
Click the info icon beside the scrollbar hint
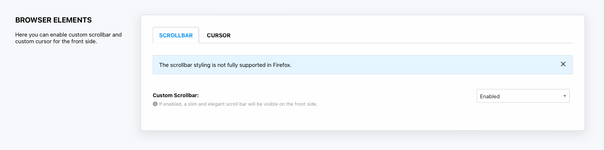tap(155, 104)
